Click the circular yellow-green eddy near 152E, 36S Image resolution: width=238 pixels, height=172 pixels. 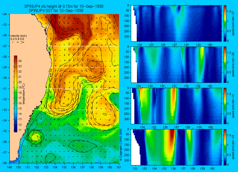tap(36, 137)
